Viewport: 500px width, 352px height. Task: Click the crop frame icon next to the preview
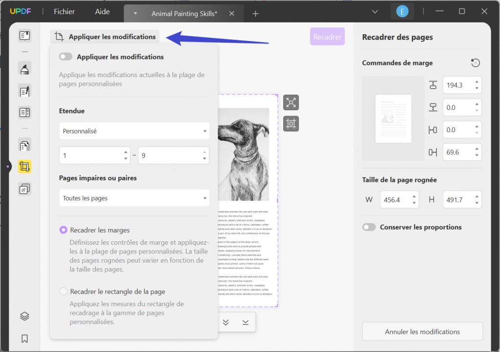[x=291, y=123]
